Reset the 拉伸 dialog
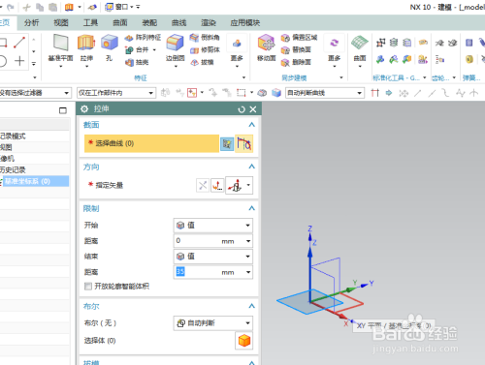Viewport: 485px width, 365px height. click(x=242, y=109)
